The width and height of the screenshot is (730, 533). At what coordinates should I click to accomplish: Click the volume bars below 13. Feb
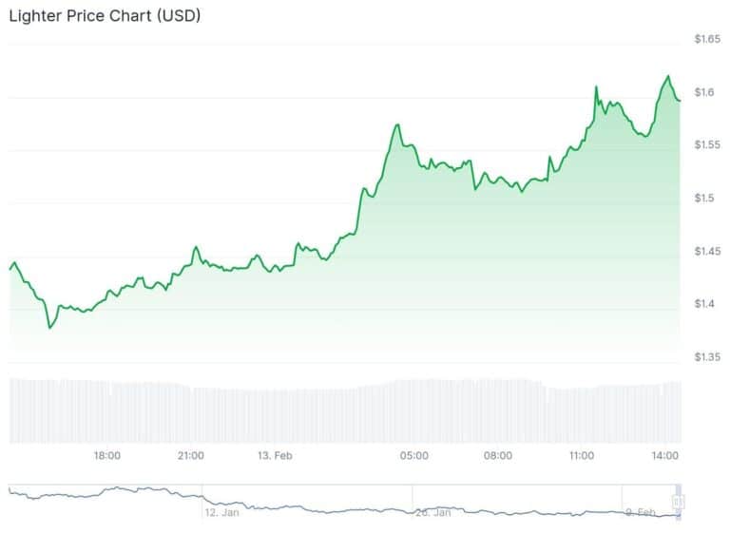tap(275, 415)
